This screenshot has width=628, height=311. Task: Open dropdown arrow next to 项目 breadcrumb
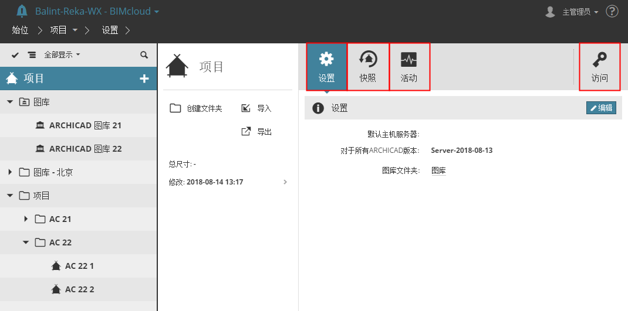click(75, 30)
